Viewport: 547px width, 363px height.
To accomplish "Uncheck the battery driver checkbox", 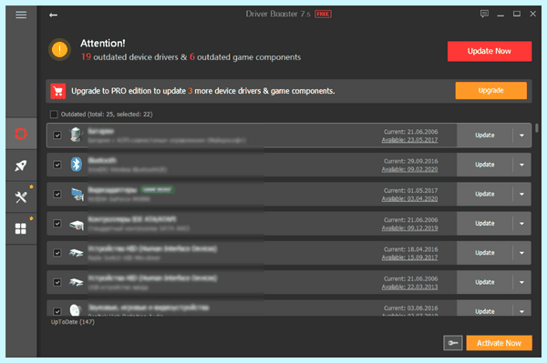I will point(57,135).
